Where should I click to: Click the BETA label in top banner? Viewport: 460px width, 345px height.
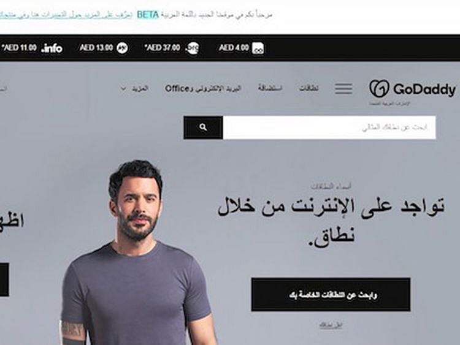point(148,15)
